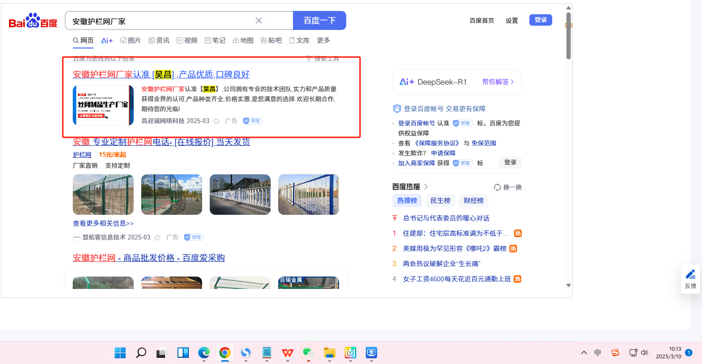Open the 更多 tab menu
Viewport: 702px width, 364px height.
pos(323,40)
